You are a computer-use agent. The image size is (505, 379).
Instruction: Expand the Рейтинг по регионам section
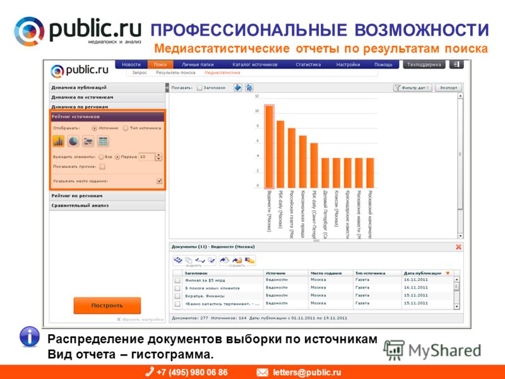pos(107,196)
